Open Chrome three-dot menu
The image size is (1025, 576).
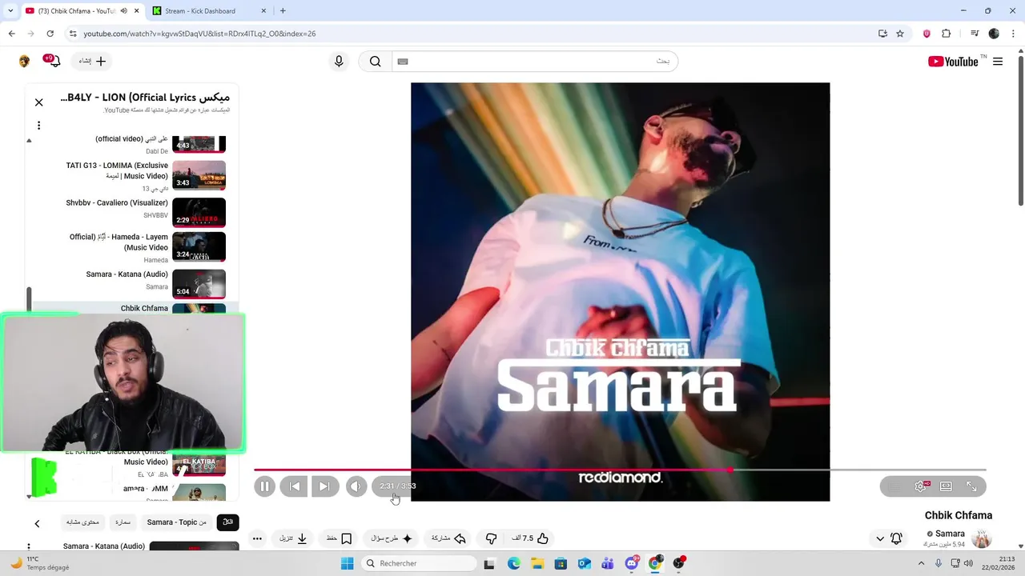(x=1014, y=34)
